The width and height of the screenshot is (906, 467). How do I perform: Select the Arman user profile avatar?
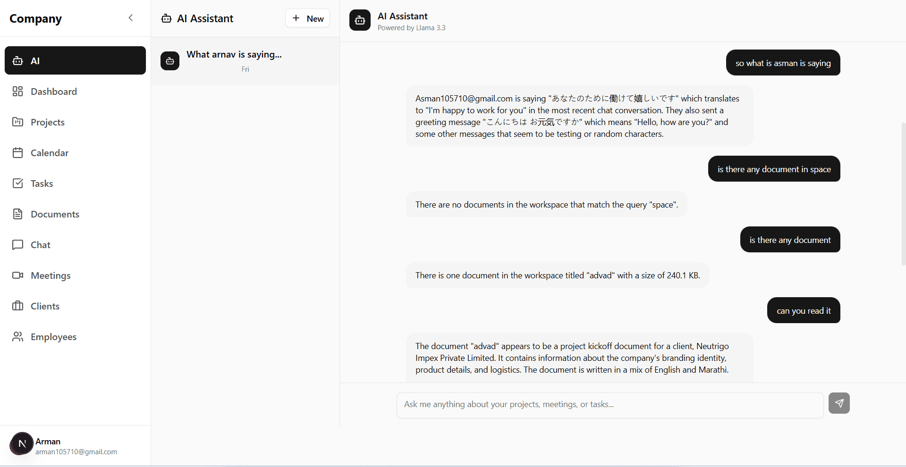21,444
